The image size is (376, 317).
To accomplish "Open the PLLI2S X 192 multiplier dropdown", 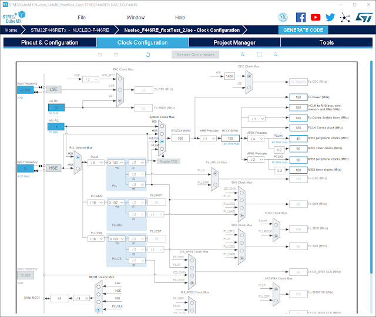I will click(x=117, y=239).
